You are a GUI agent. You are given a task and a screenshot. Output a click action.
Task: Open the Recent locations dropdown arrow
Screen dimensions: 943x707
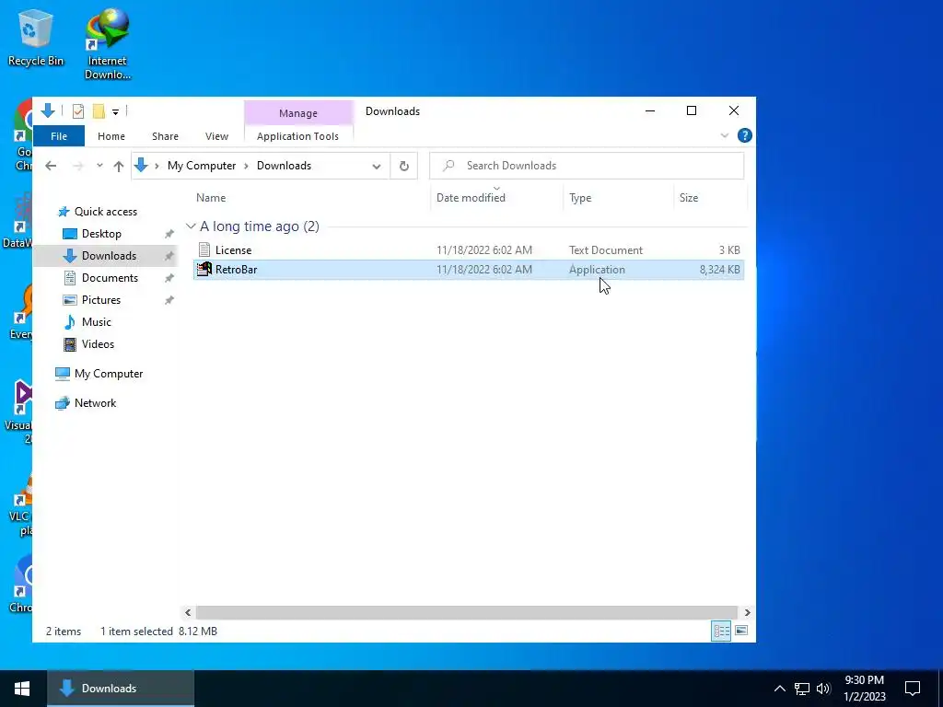(x=99, y=166)
